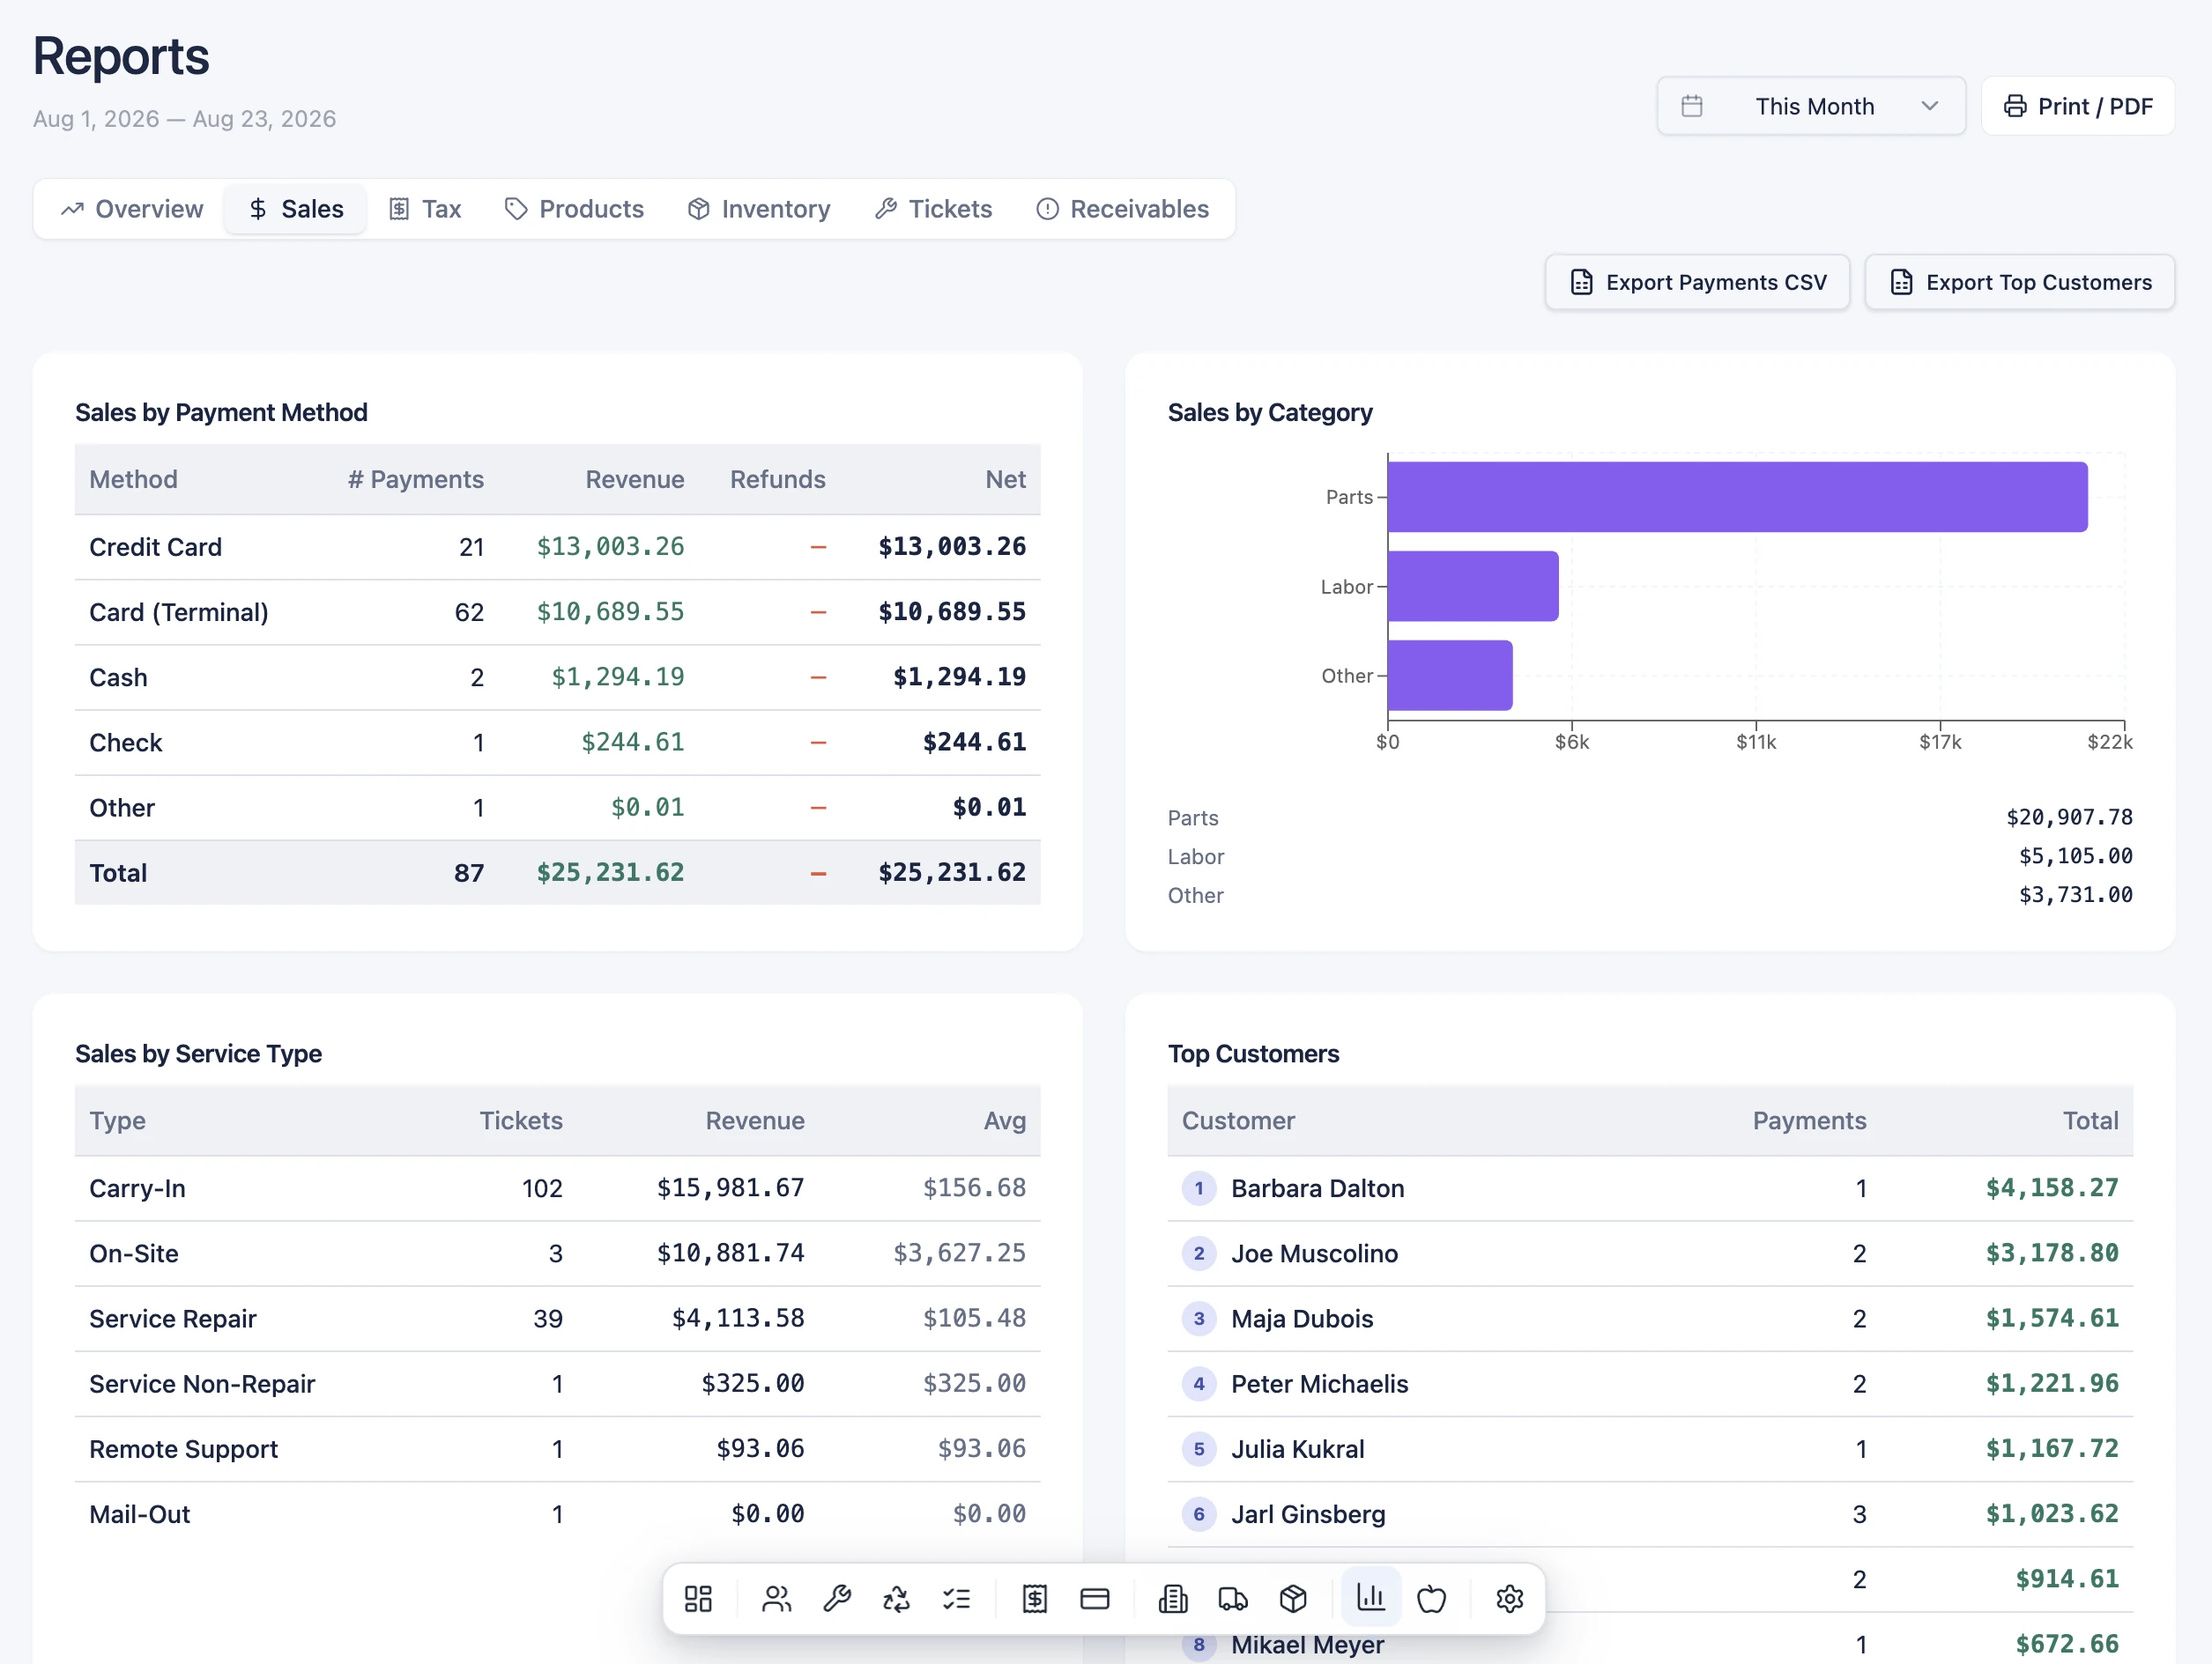The width and height of the screenshot is (2212, 1664).
Task: Click the Print / PDF button
Action: click(x=2078, y=106)
